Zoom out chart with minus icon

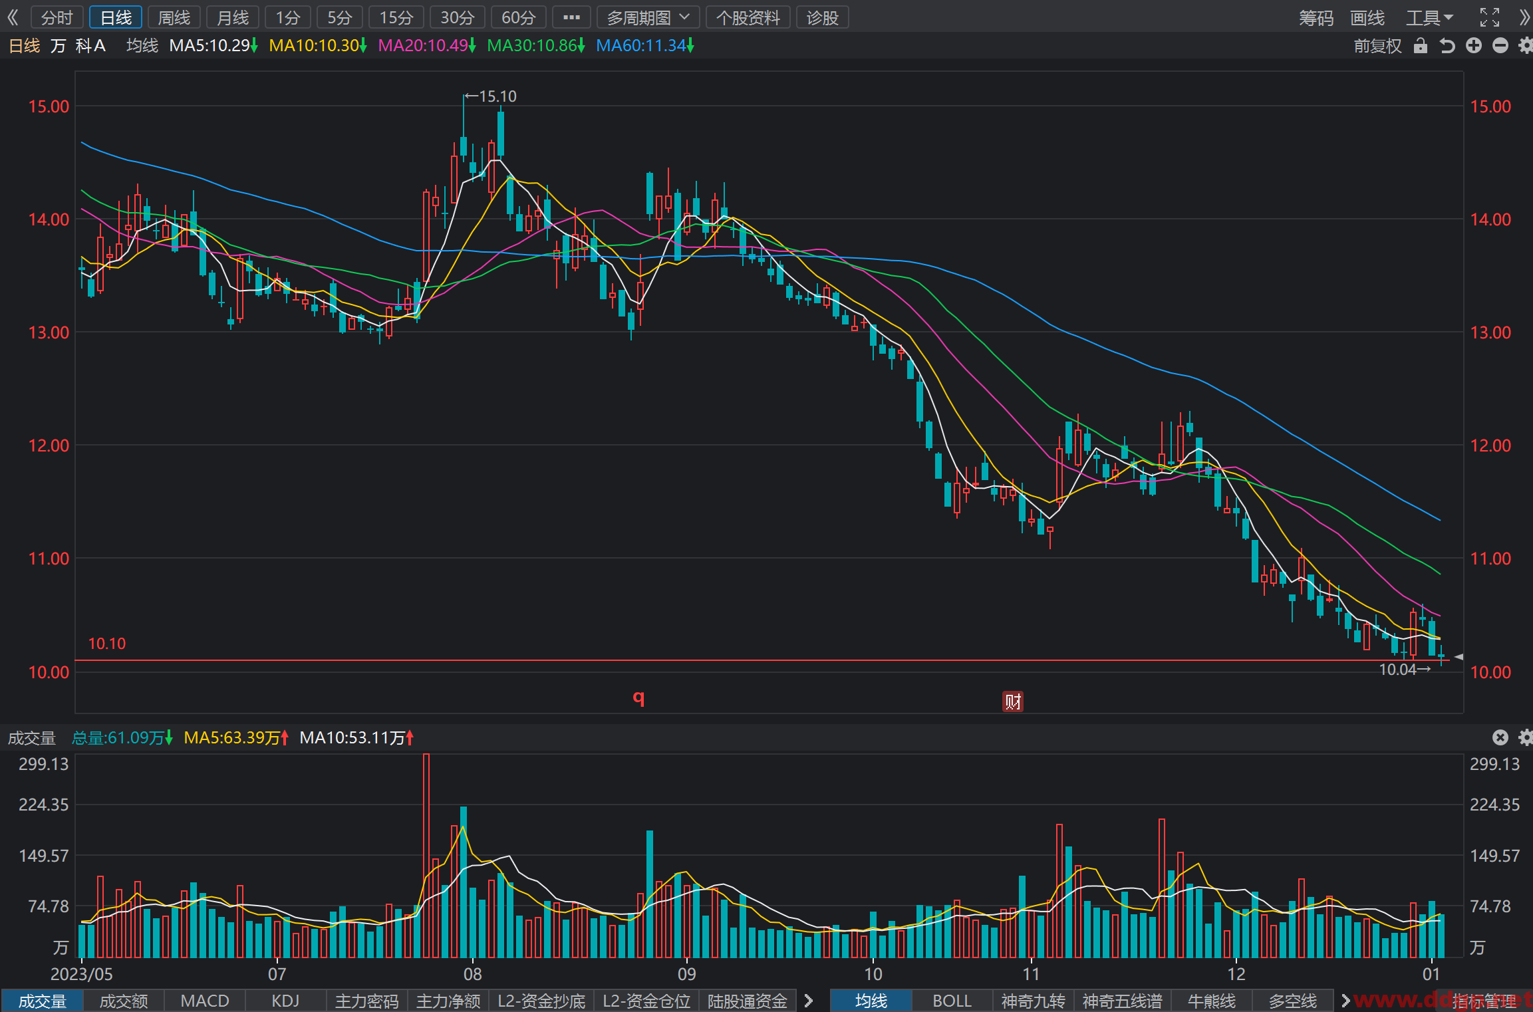tap(1500, 46)
